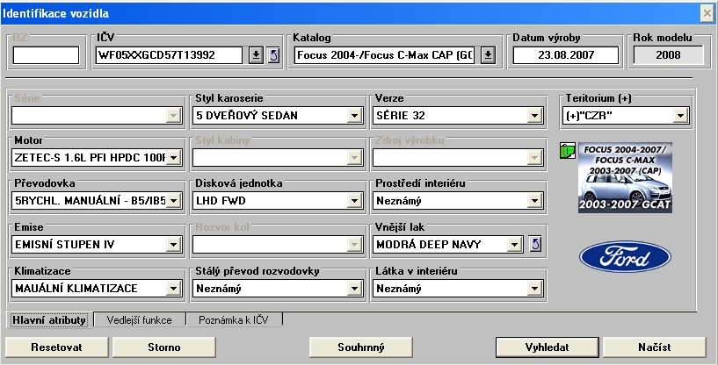The image size is (718, 365).
Task: Click the undo arrow icon next to IČV
Action: [272, 55]
